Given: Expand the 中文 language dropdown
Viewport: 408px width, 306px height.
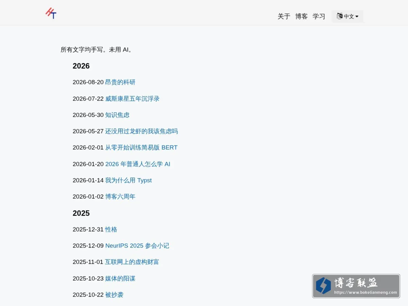Looking at the screenshot, I should [x=347, y=16].
